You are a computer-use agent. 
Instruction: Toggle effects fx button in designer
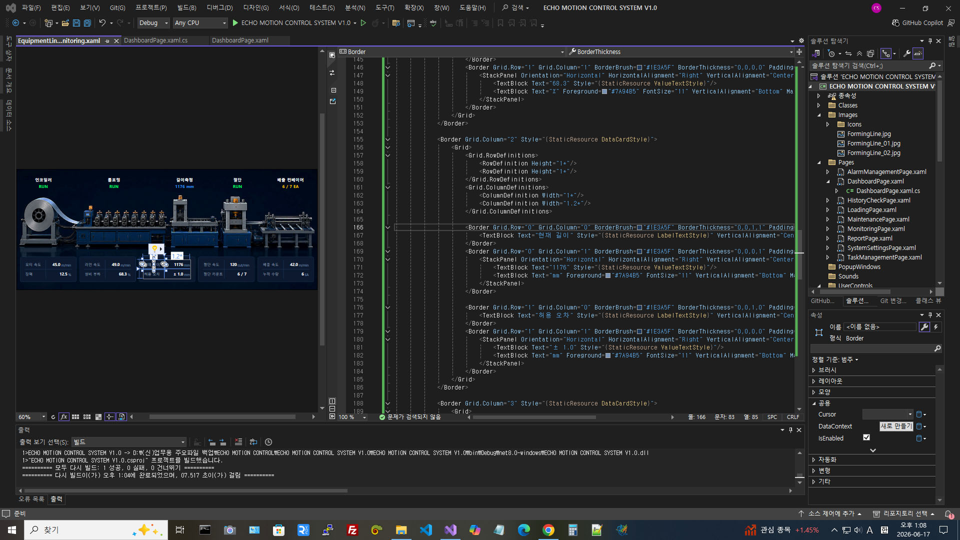(x=64, y=417)
